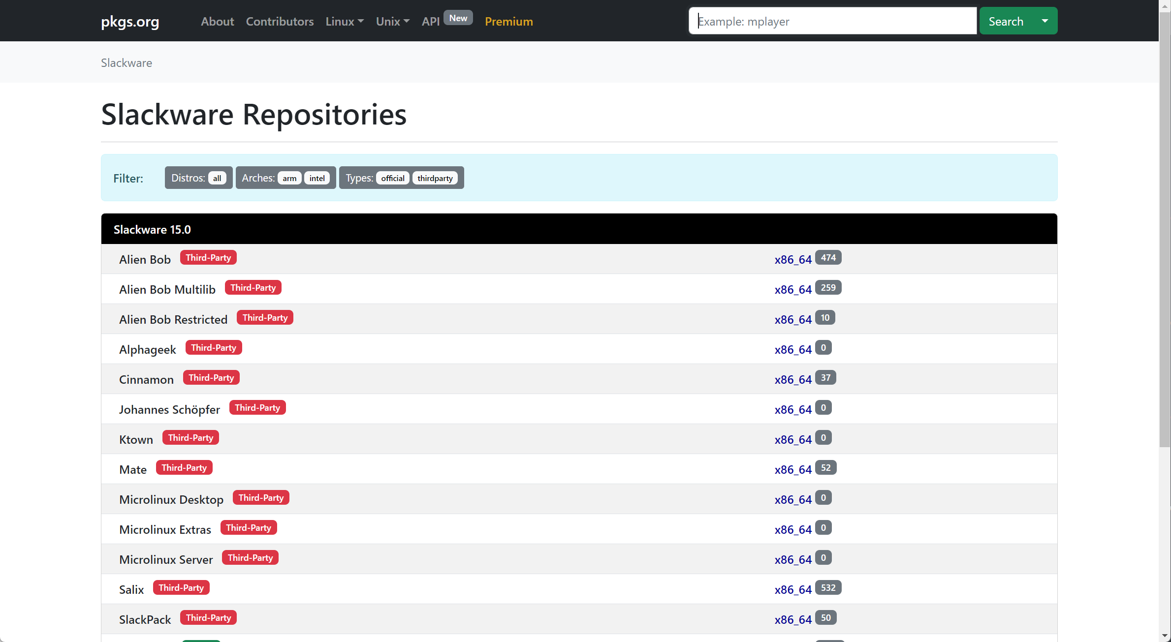The image size is (1171, 642).
Task: Click the Third-Party badge beside Ktown
Action: (x=190, y=438)
